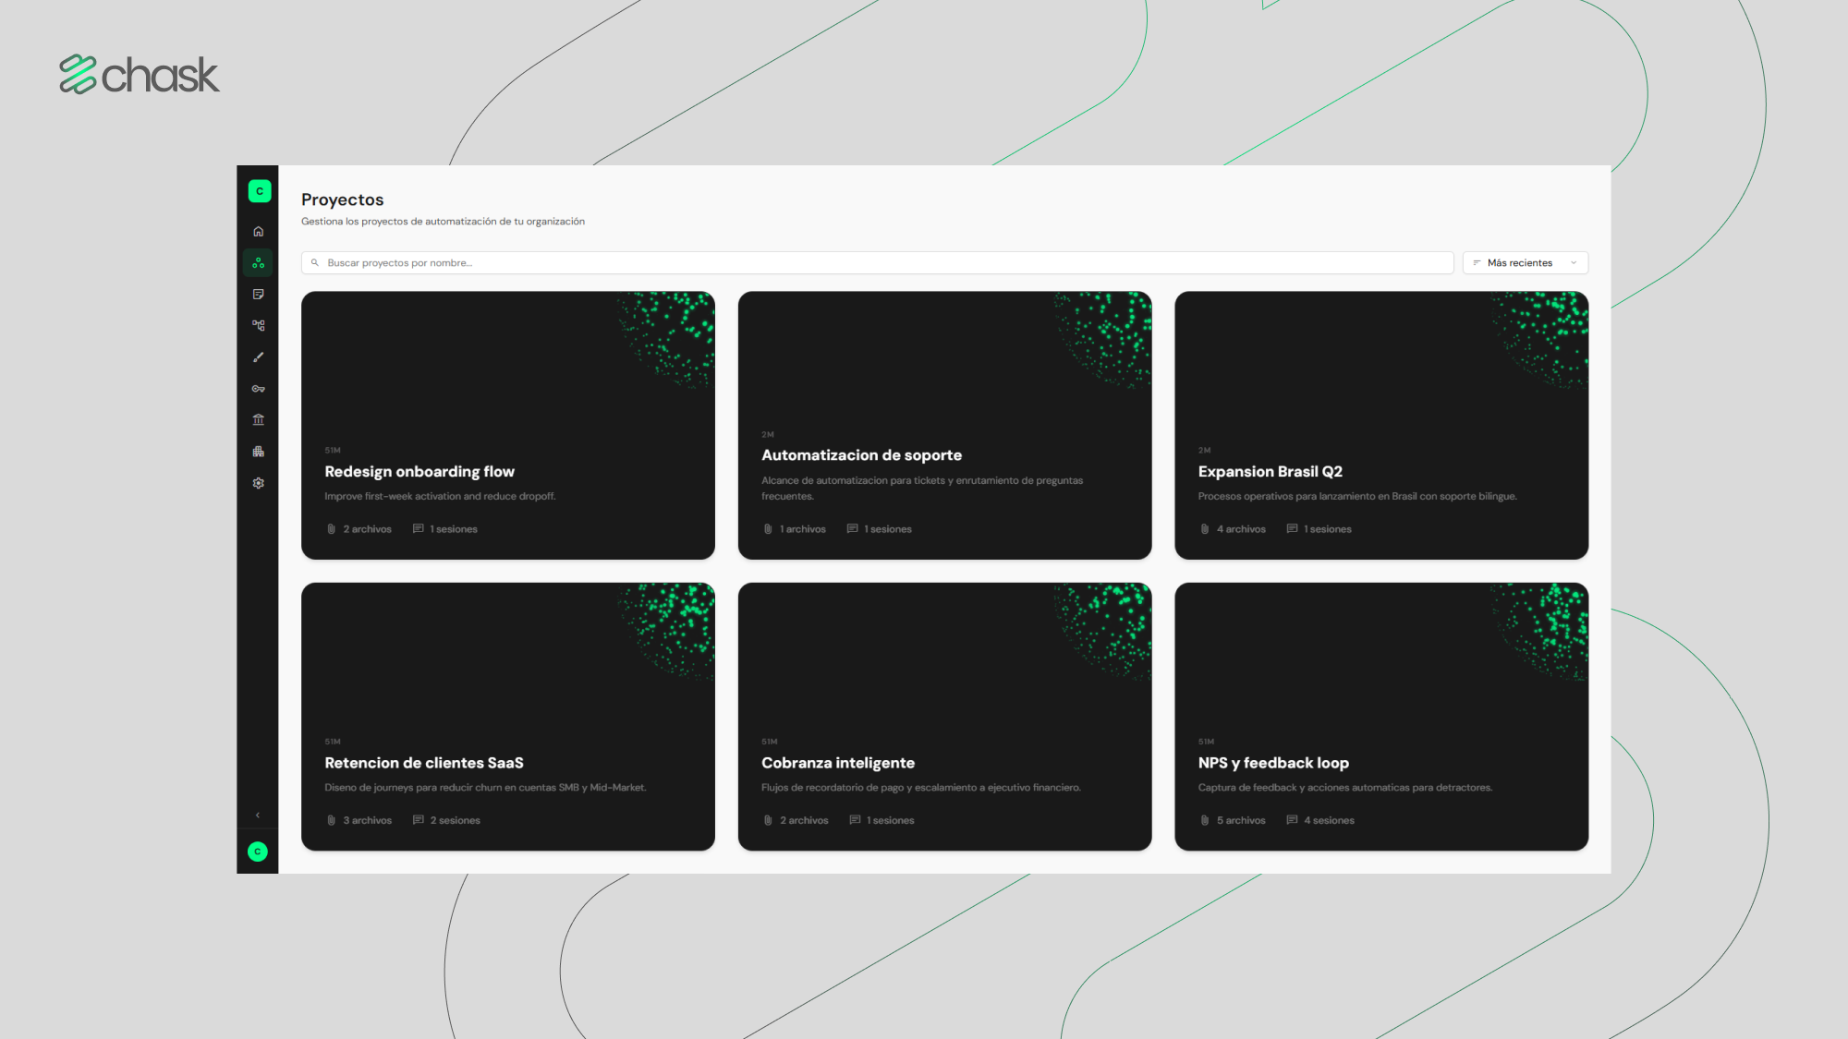Click the 'Captura de feedback' description text

pos(1345,788)
